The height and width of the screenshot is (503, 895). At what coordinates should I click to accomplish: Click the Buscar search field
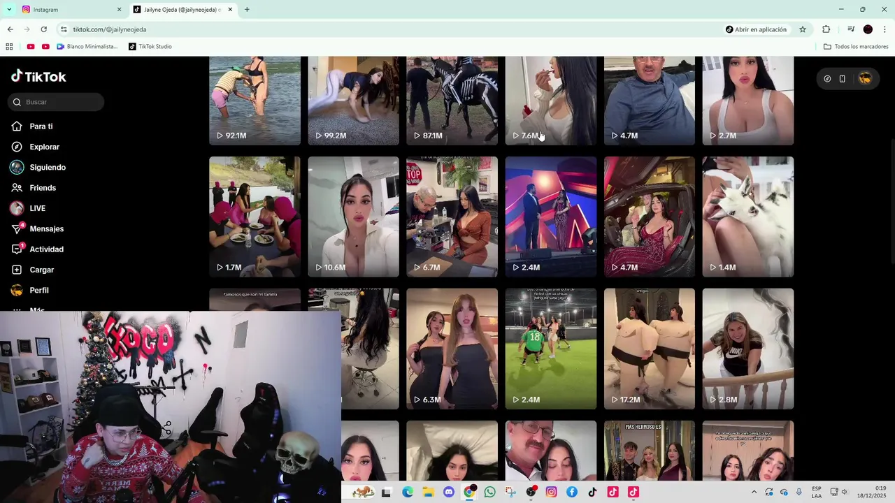click(x=56, y=102)
